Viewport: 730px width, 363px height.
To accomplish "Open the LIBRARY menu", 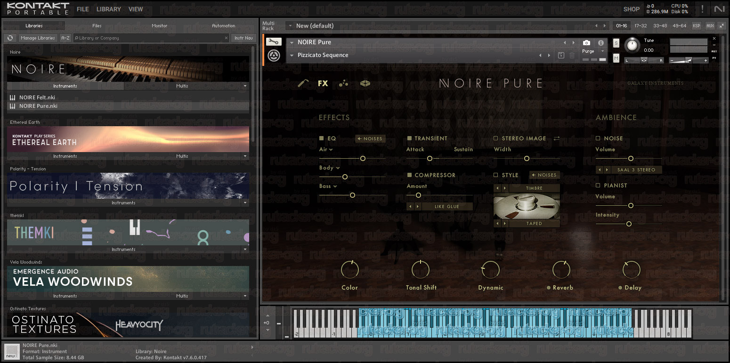I will [109, 9].
